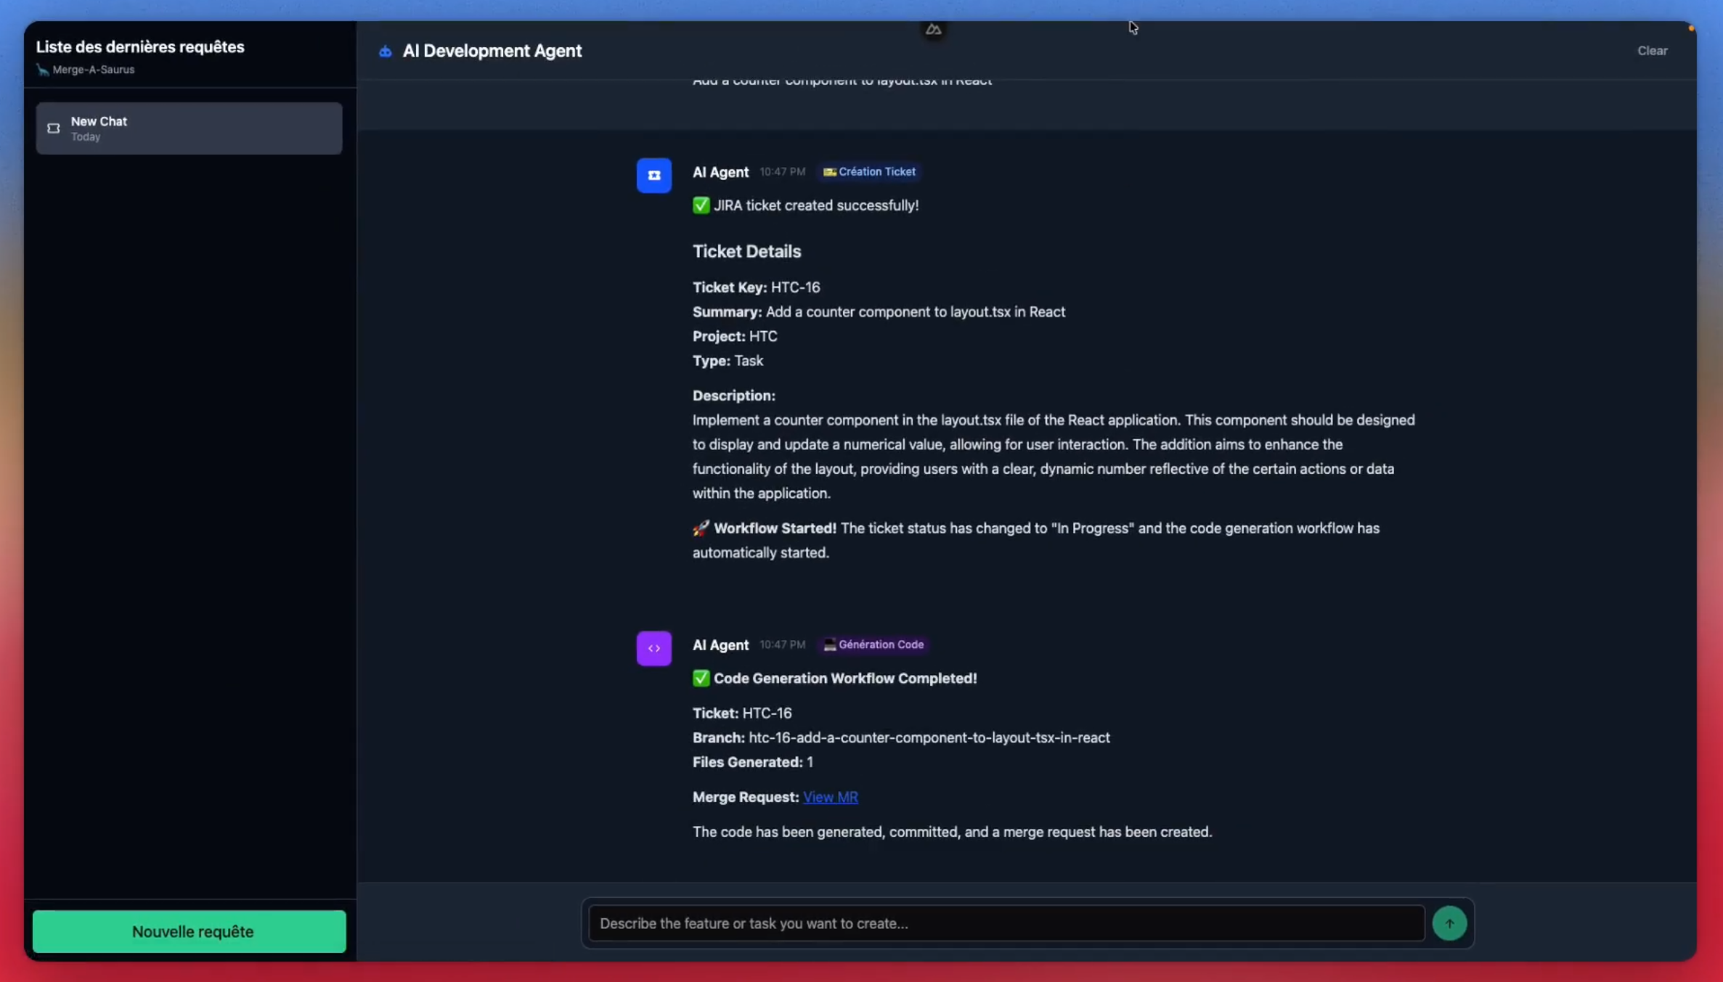Screen dimensions: 1723x982
Task: Click the rocket icon beside Workflow Started
Action: pos(701,528)
